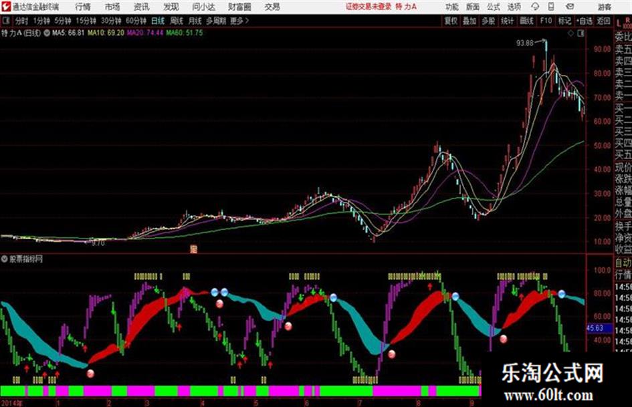Click the 93.88 high price label

[525, 43]
